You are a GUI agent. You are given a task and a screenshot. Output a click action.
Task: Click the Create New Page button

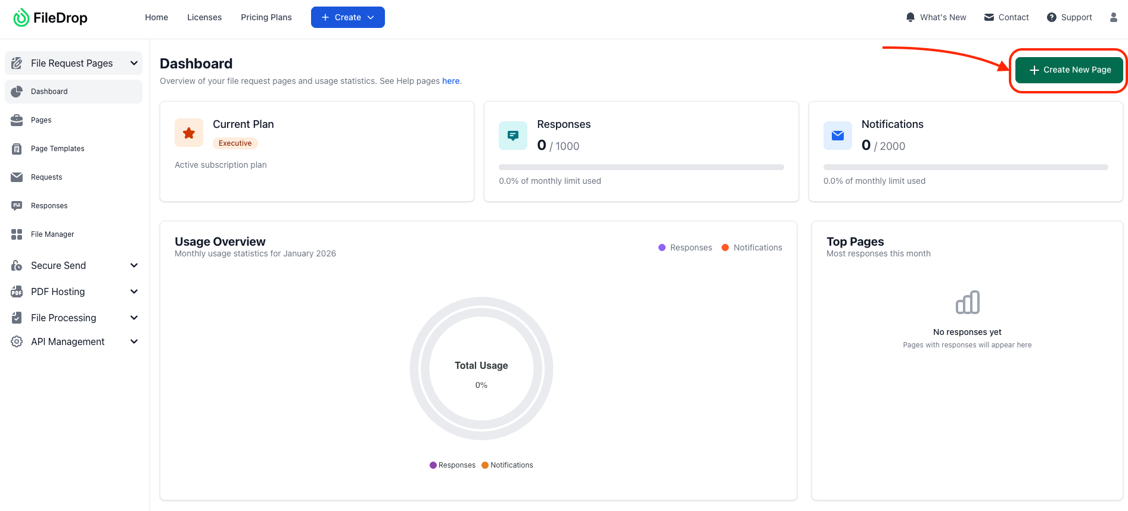tap(1069, 70)
